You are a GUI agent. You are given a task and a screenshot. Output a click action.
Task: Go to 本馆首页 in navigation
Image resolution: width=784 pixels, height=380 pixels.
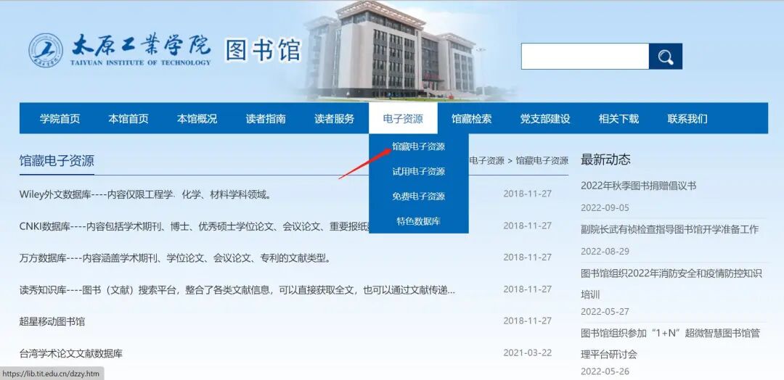pyautogui.click(x=128, y=119)
